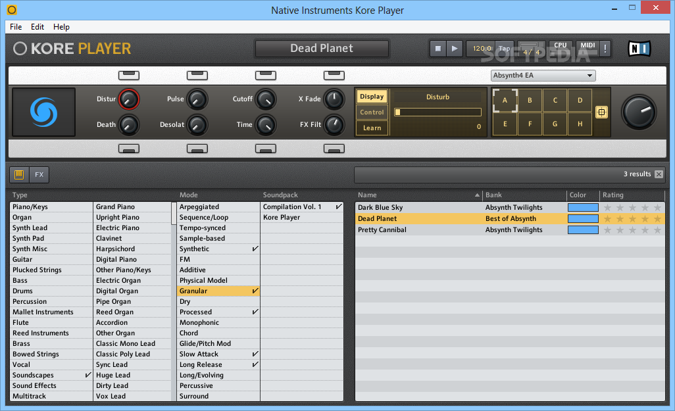The image size is (675, 411).
Task: Toggle Processed mode filter
Action: [x=218, y=312]
